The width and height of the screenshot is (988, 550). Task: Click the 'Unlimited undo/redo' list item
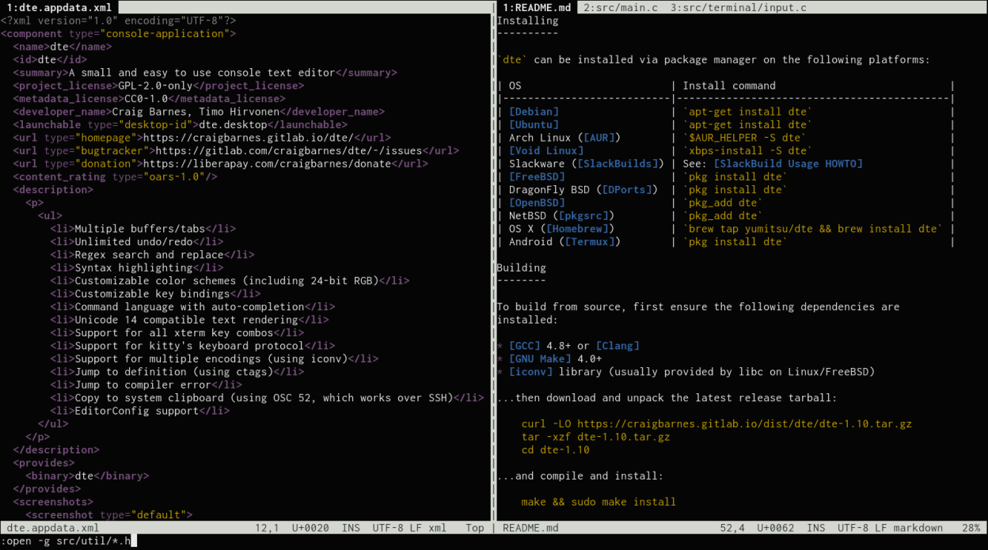136,241
